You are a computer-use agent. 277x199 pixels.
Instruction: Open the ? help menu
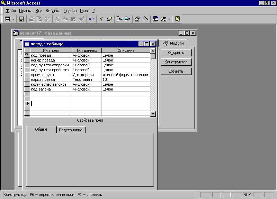point(93,11)
